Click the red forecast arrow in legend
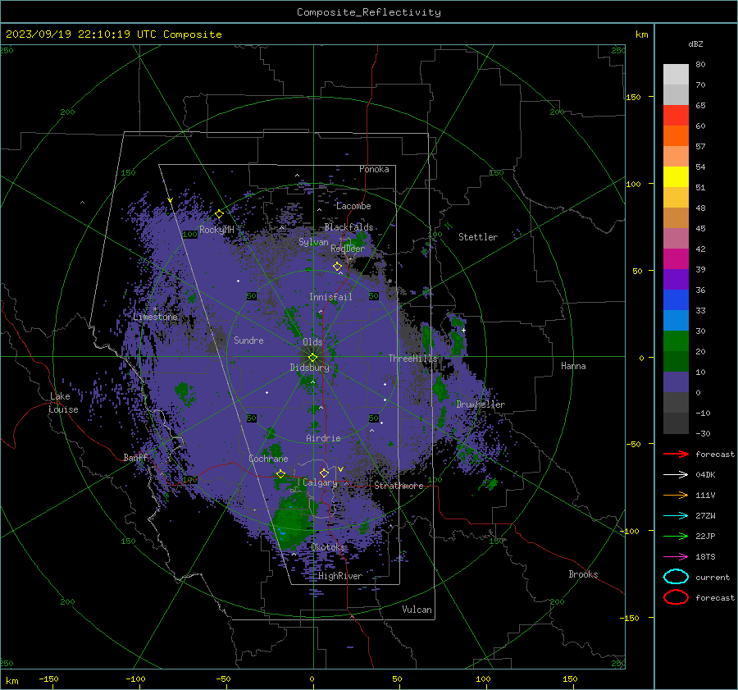 (x=676, y=454)
